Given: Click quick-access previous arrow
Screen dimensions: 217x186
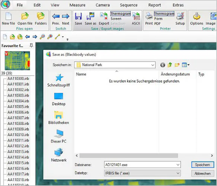Looking at the screenshot, I should point(28,37).
